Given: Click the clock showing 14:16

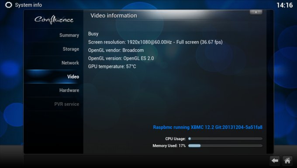Looking at the screenshot, I should point(285,5).
